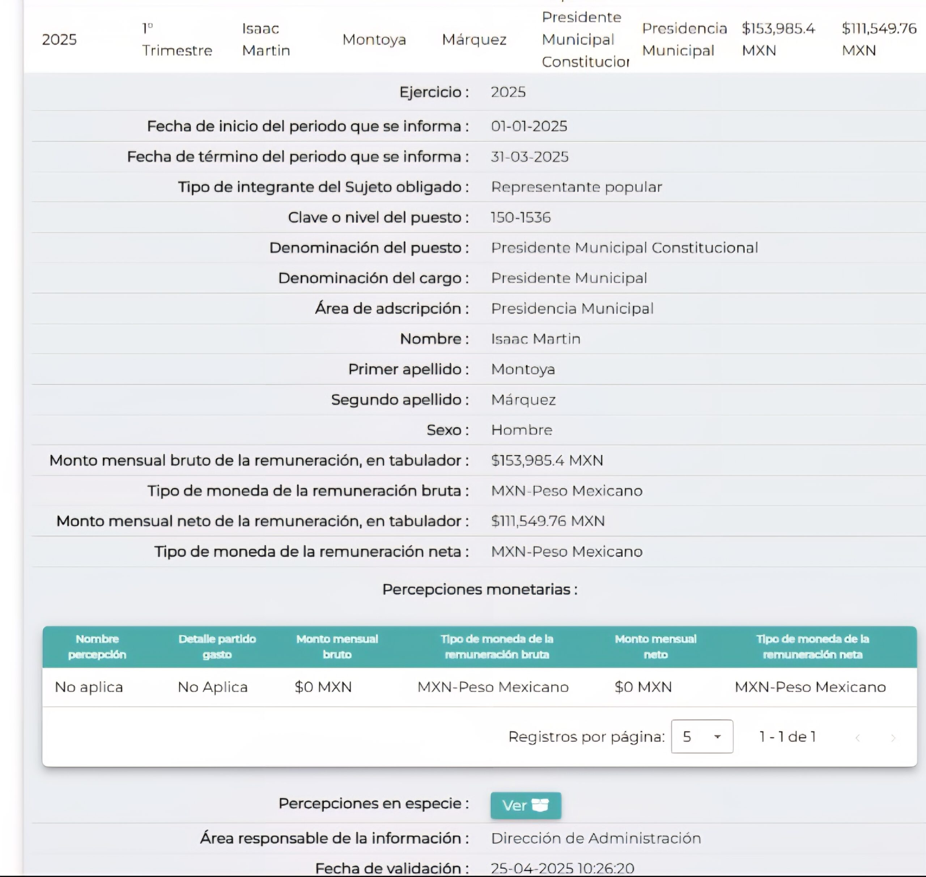Screen dimensions: 926x877
Task: Click the Detalle partido gasto column header
Action: [217, 646]
